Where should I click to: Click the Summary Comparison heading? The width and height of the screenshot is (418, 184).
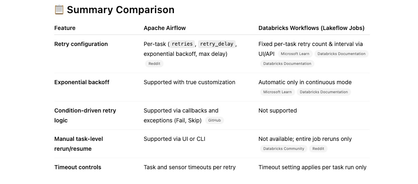(120, 10)
